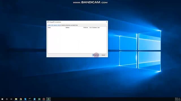Open the clock and date in system tray

pyautogui.click(x=178, y=99)
